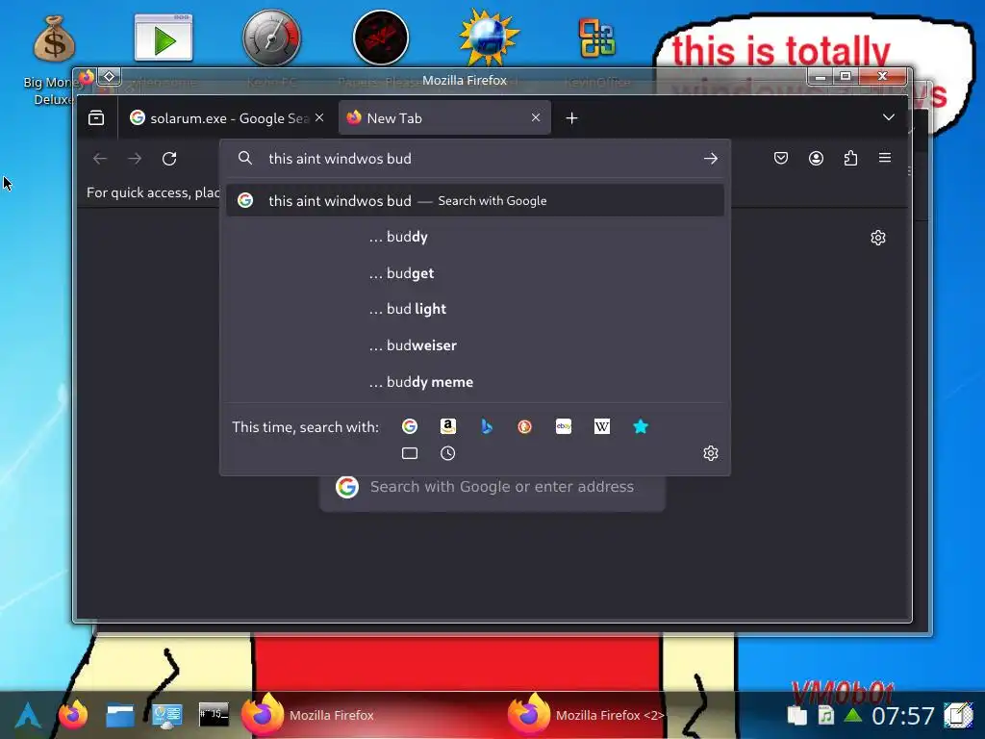The image size is (985, 739).
Task: Reload the current page
Action: [169, 159]
